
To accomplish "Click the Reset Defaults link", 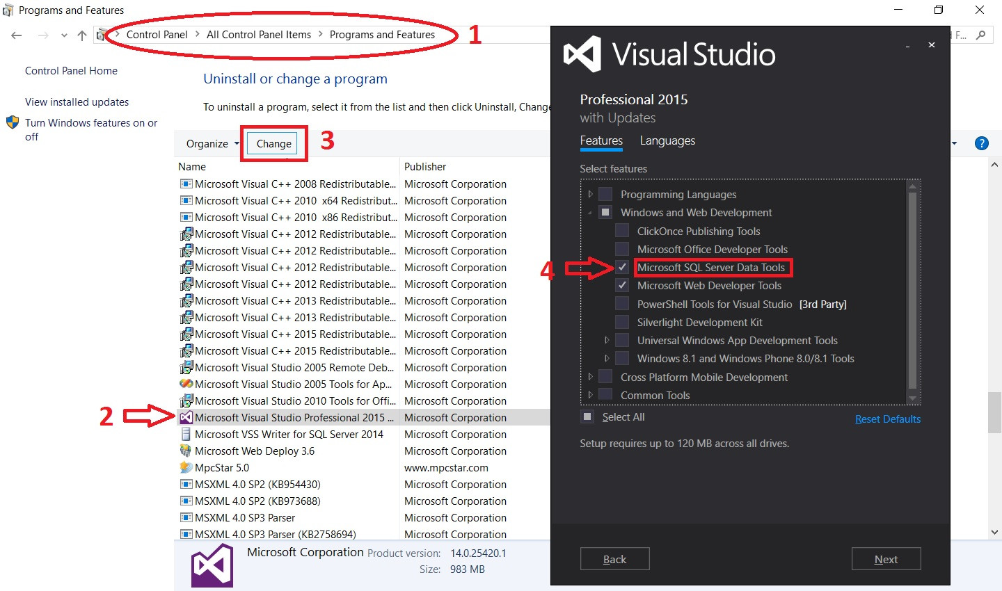I will (x=888, y=419).
